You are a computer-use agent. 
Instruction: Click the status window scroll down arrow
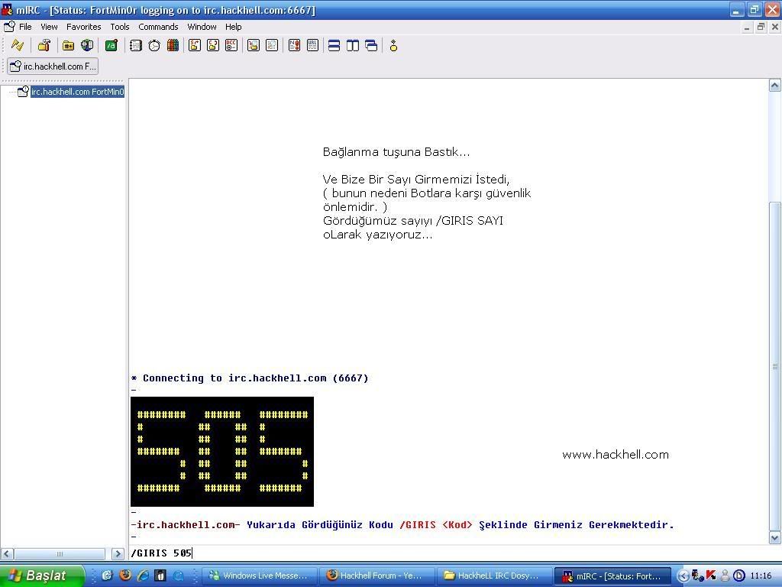pos(774,537)
